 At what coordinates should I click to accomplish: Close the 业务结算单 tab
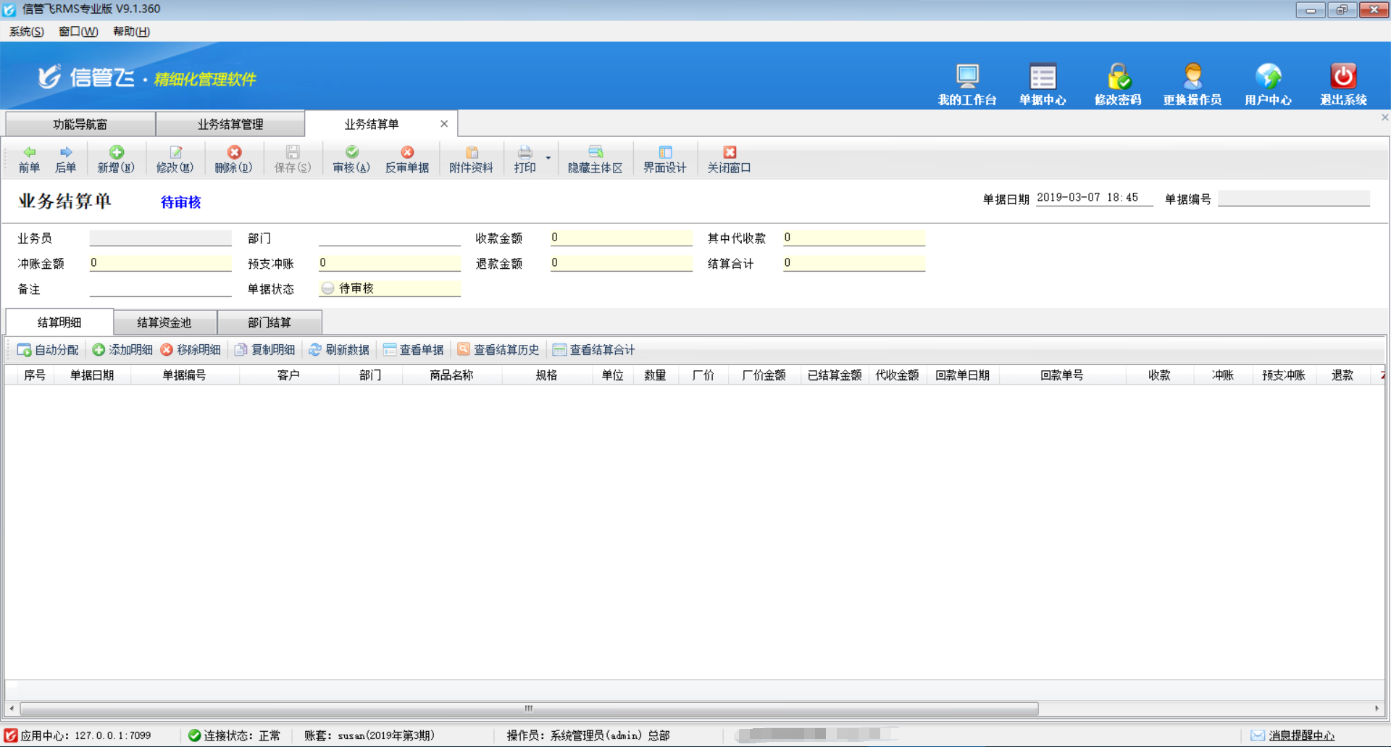tap(444, 124)
